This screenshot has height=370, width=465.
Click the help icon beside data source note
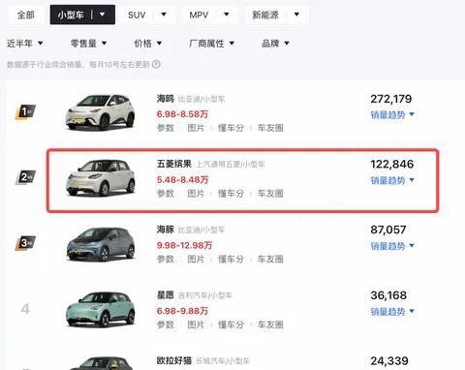click(156, 64)
